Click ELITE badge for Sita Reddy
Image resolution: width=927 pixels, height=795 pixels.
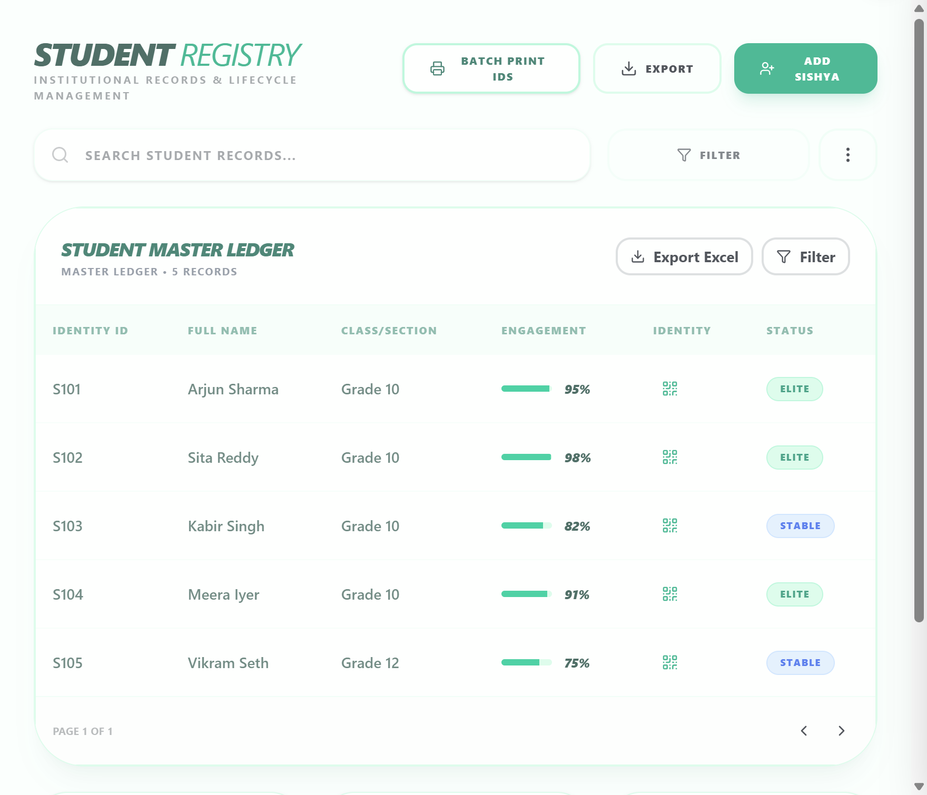[x=794, y=458]
